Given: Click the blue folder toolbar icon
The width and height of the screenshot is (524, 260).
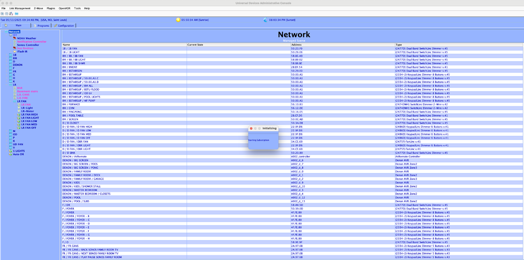Looking at the screenshot, I should [x=16, y=14].
